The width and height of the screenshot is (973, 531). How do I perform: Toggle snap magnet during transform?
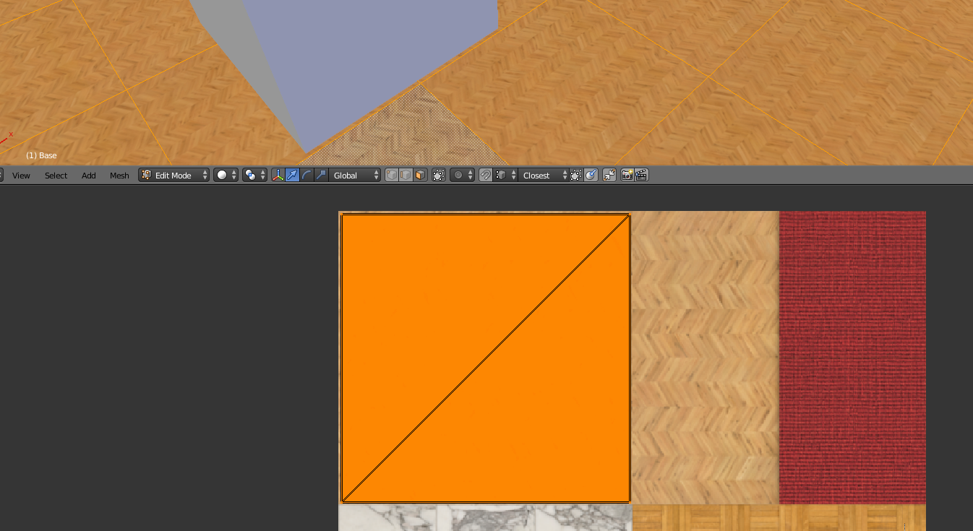(486, 175)
